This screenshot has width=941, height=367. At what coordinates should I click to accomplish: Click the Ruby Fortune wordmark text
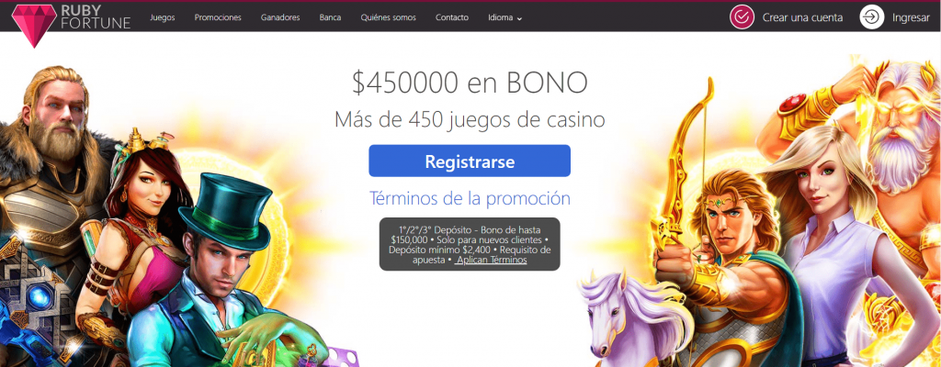[x=96, y=17]
